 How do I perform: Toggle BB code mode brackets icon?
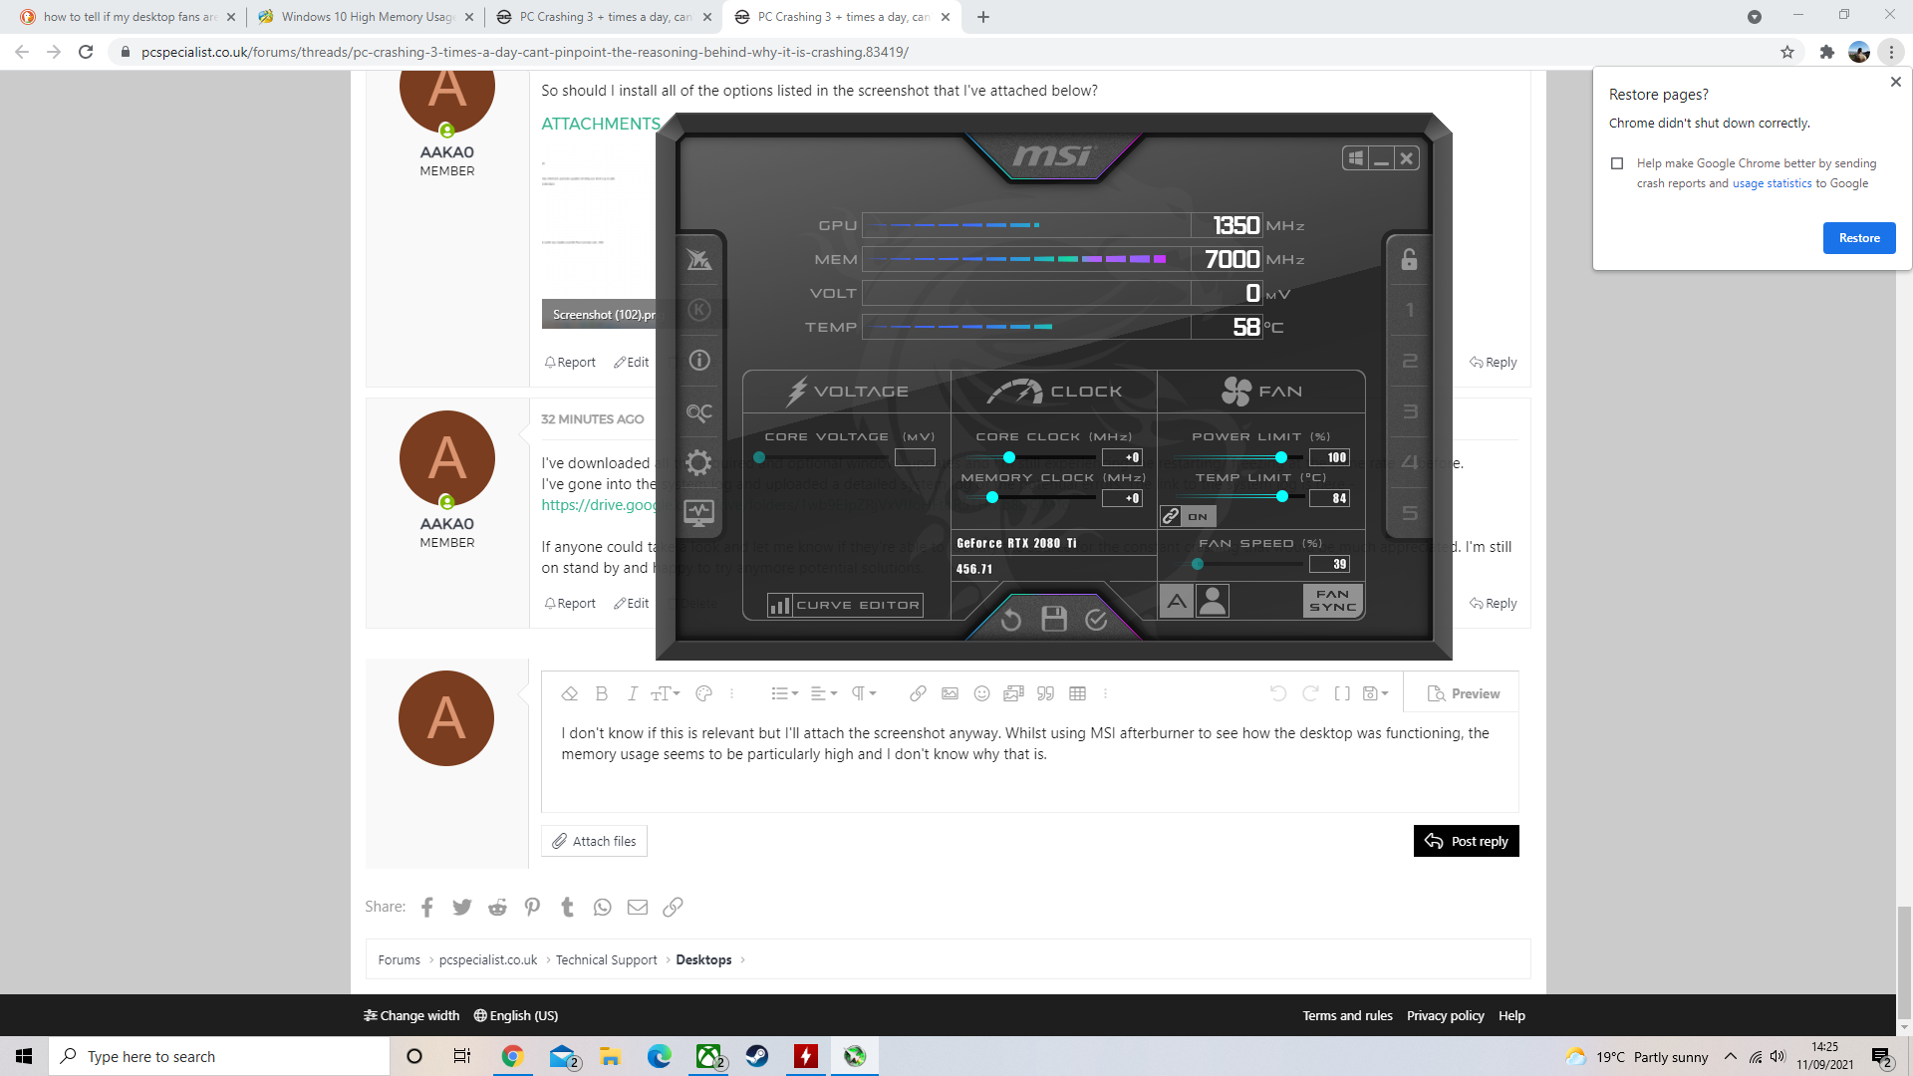coord(1342,693)
